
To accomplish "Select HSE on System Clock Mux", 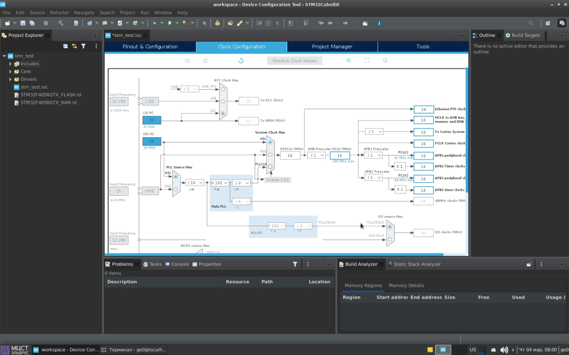I will coord(270,154).
